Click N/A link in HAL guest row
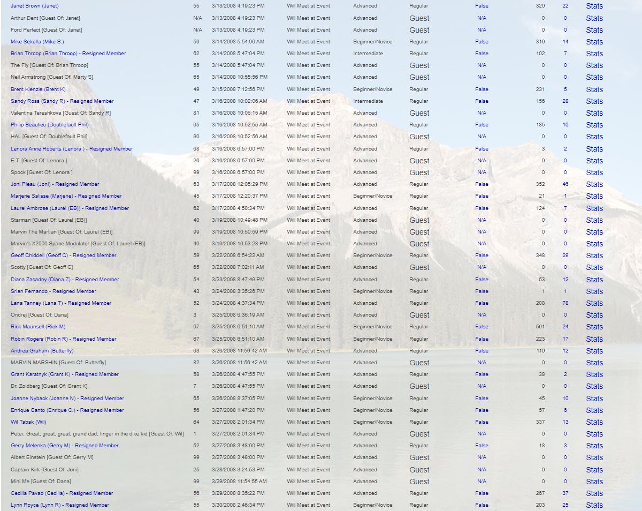The width and height of the screenshot is (642, 511). tap(481, 137)
